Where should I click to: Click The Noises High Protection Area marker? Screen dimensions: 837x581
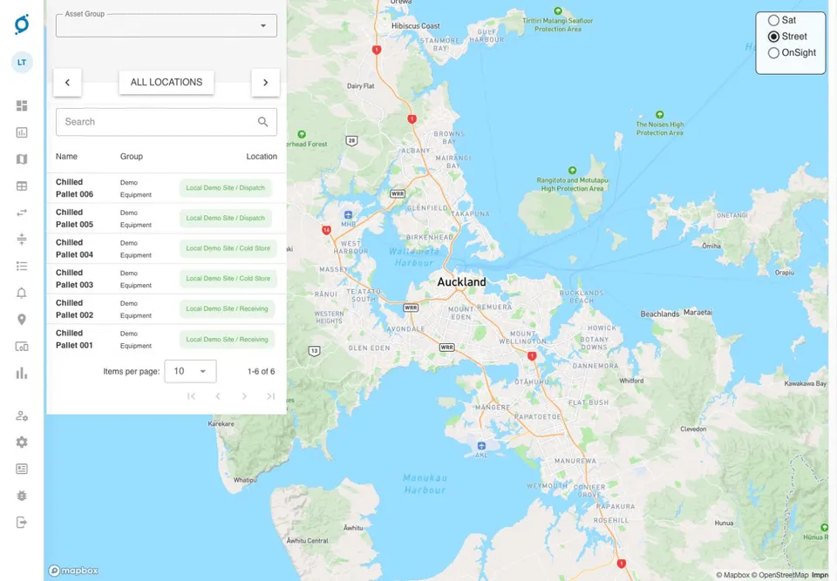point(660,115)
